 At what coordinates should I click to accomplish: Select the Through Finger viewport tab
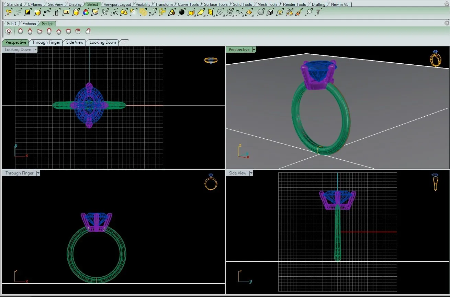coord(46,42)
